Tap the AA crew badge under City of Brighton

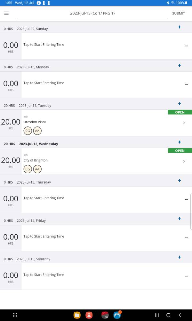(x=37, y=169)
